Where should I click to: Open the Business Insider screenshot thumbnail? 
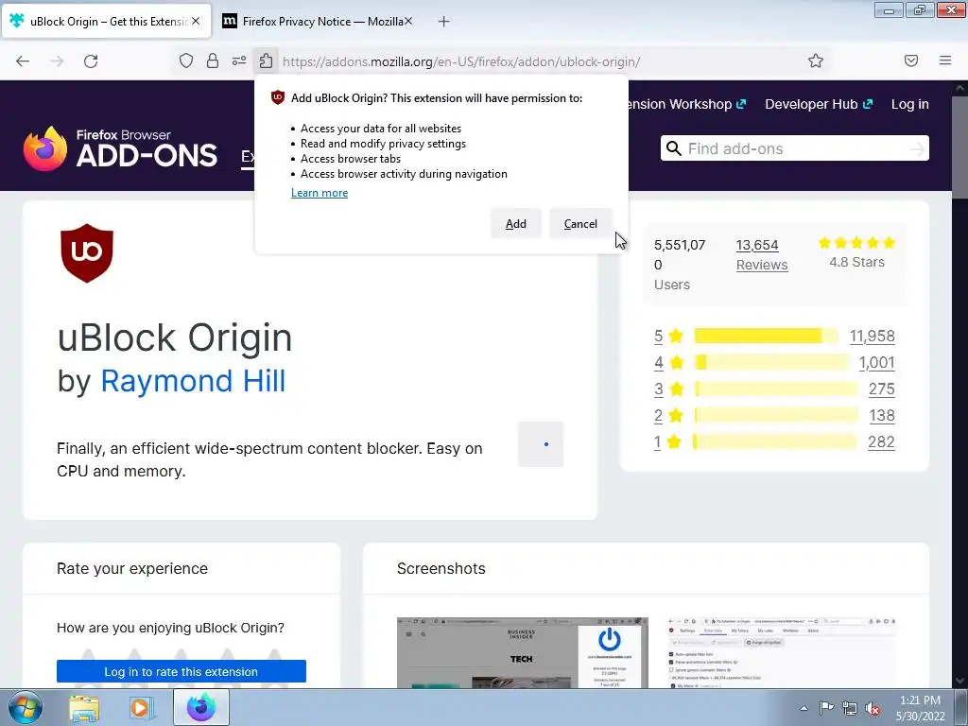[522, 652]
